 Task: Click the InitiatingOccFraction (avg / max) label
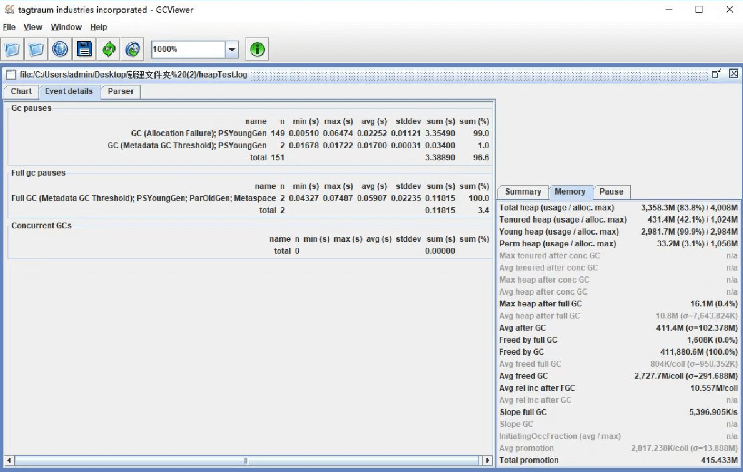pyautogui.click(x=560, y=437)
